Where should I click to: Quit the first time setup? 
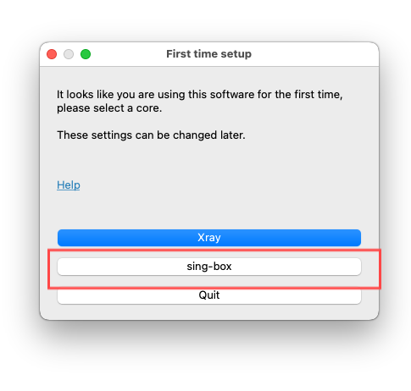[x=209, y=295]
